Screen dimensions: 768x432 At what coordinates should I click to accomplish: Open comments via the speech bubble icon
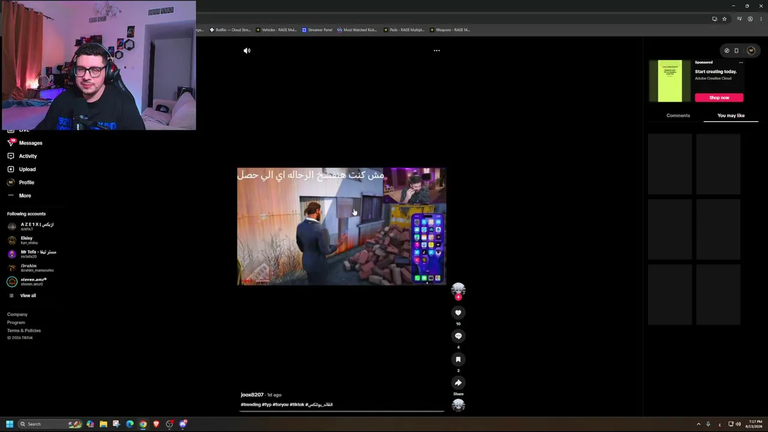point(458,336)
